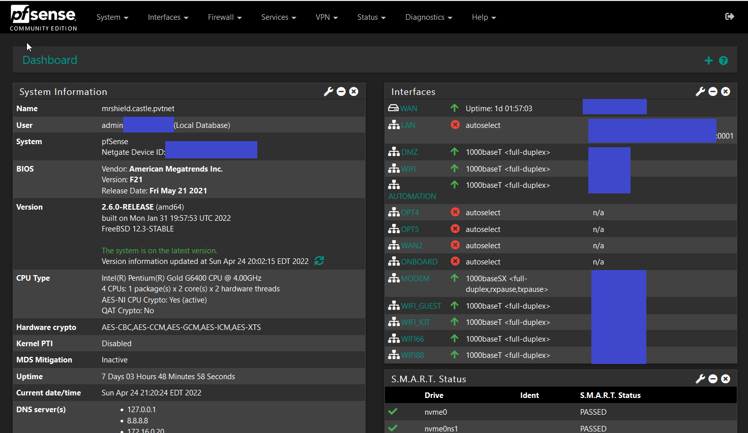The image size is (748, 433).
Task: Open the MODEM interface link
Action: tap(415, 279)
